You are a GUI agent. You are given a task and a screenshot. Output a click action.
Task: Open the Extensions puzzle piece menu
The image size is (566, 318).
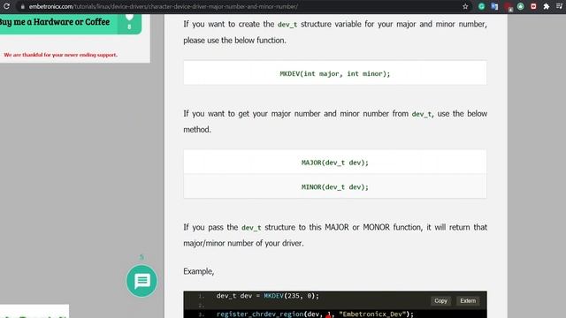coord(547,6)
